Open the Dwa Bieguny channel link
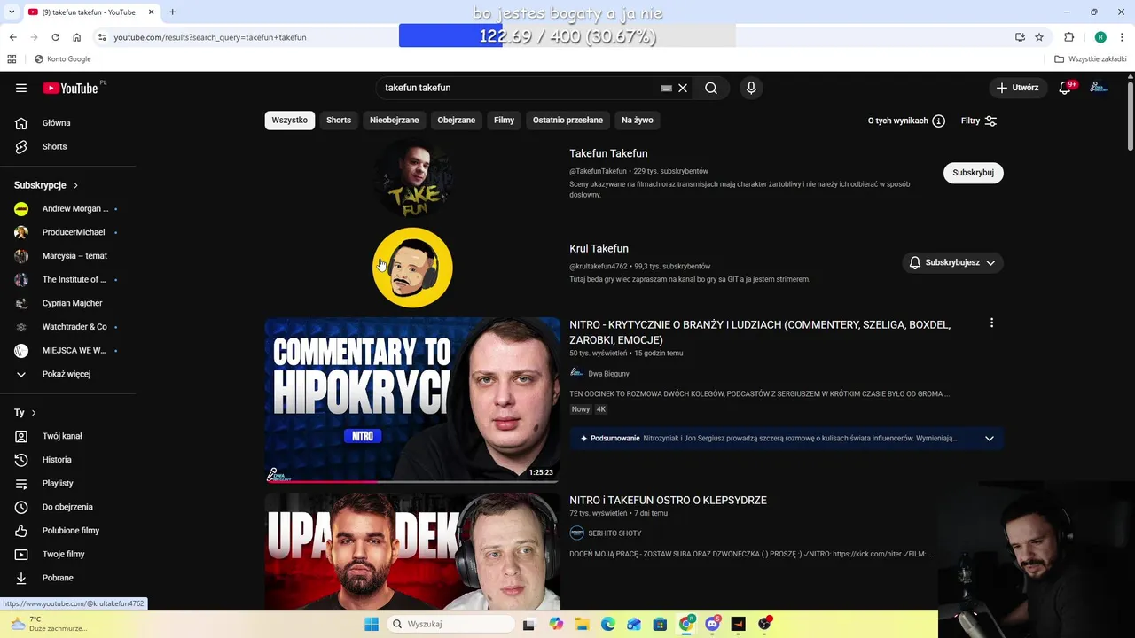The width and height of the screenshot is (1135, 638). 608,374
